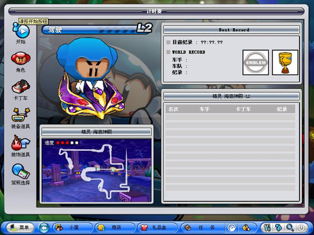Open the 菜单 menu button

(x=20, y=227)
